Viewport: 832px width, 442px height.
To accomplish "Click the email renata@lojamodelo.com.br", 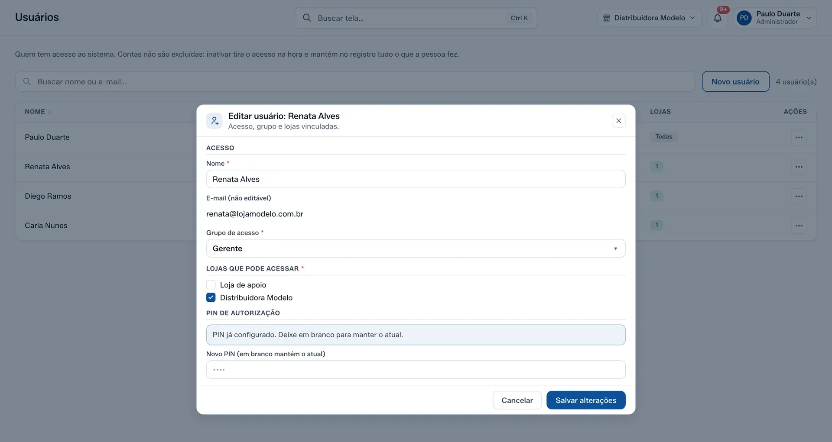I will tap(255, 214).
